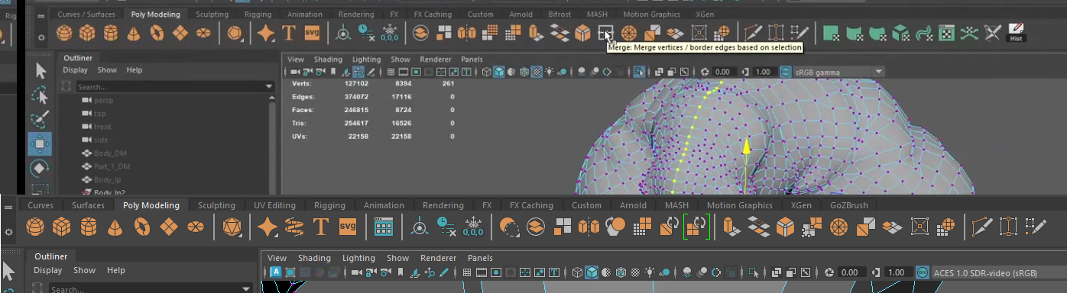
Task: Expand the Search filter arrow above the persp item
Action: click(269, 87)
